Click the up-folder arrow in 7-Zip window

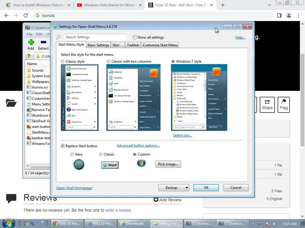[28, 56]
